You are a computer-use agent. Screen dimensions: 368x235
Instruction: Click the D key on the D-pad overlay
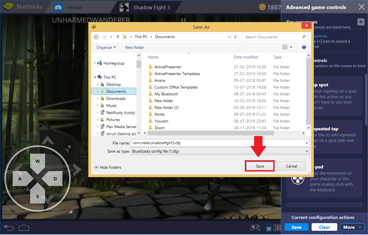tap(55, 179)
